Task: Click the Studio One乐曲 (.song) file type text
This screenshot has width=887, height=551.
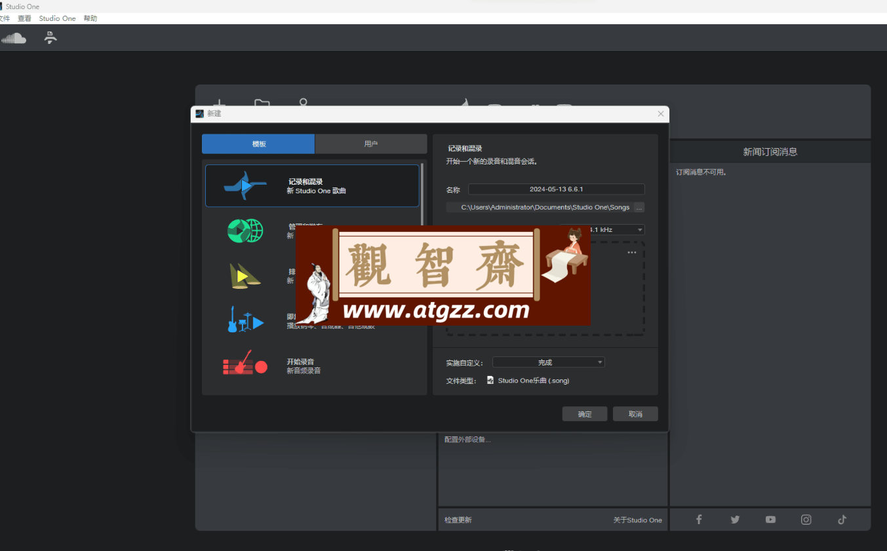Action: 534,381
